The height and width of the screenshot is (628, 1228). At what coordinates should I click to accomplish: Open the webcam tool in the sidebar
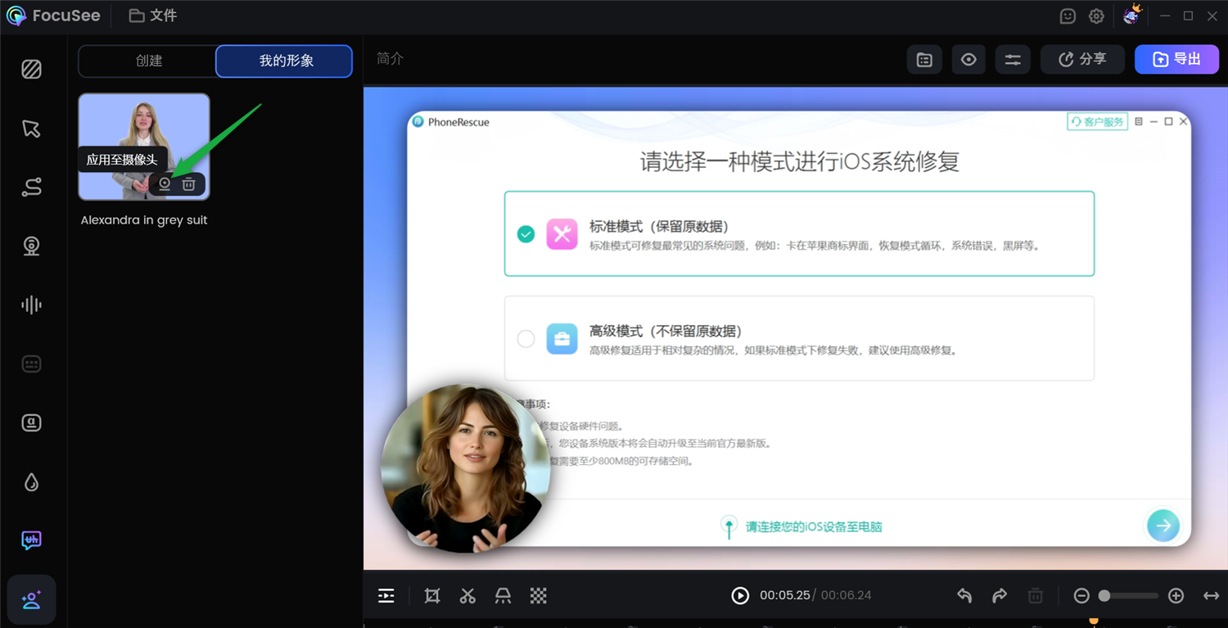click(x=31, y=246)
